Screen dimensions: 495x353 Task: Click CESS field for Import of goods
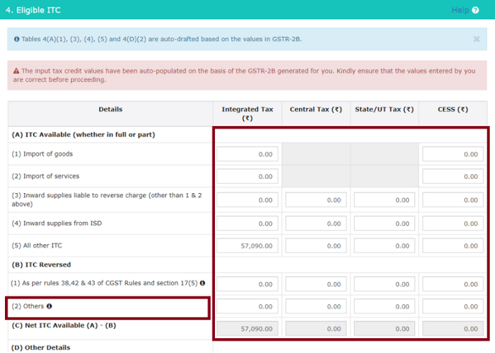click(453, 154)
